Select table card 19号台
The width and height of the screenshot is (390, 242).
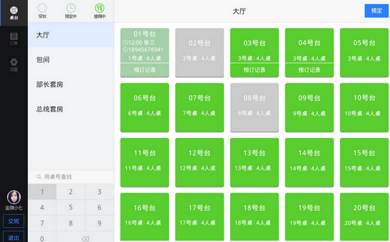[309, 217]
